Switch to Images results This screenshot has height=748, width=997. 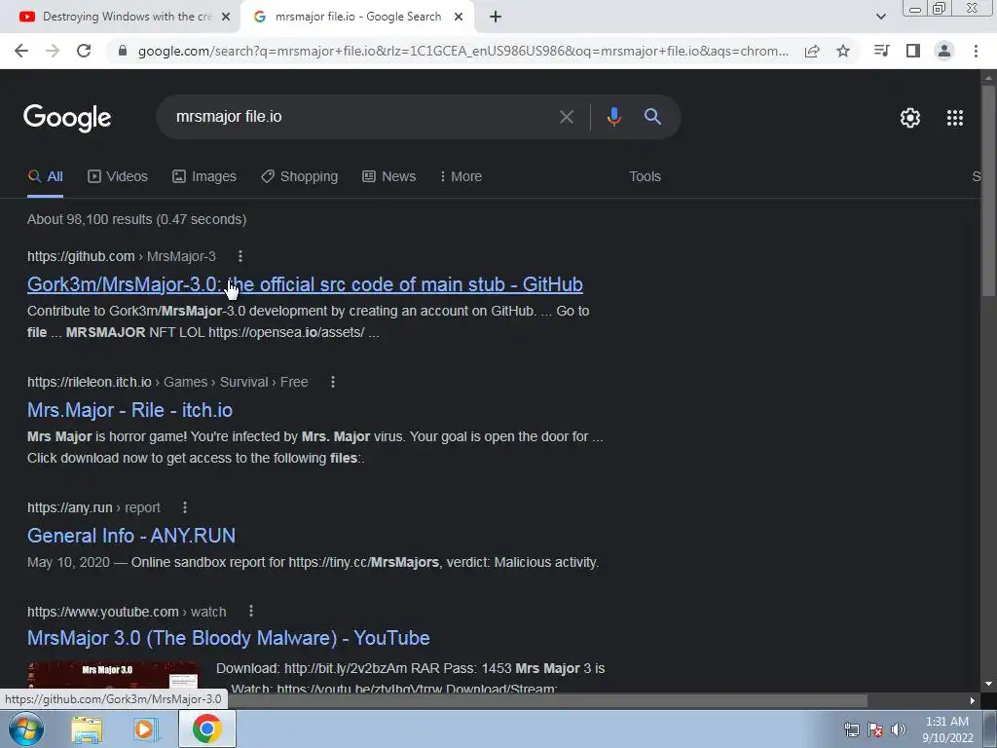coord(204,176)
